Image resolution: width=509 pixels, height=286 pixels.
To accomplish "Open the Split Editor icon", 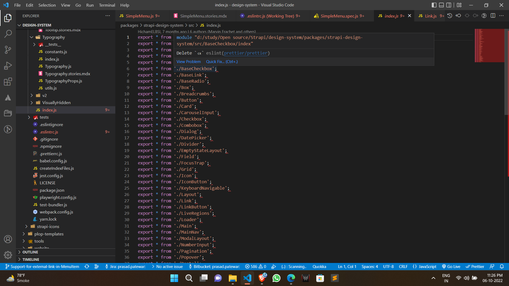I will 493,16.
